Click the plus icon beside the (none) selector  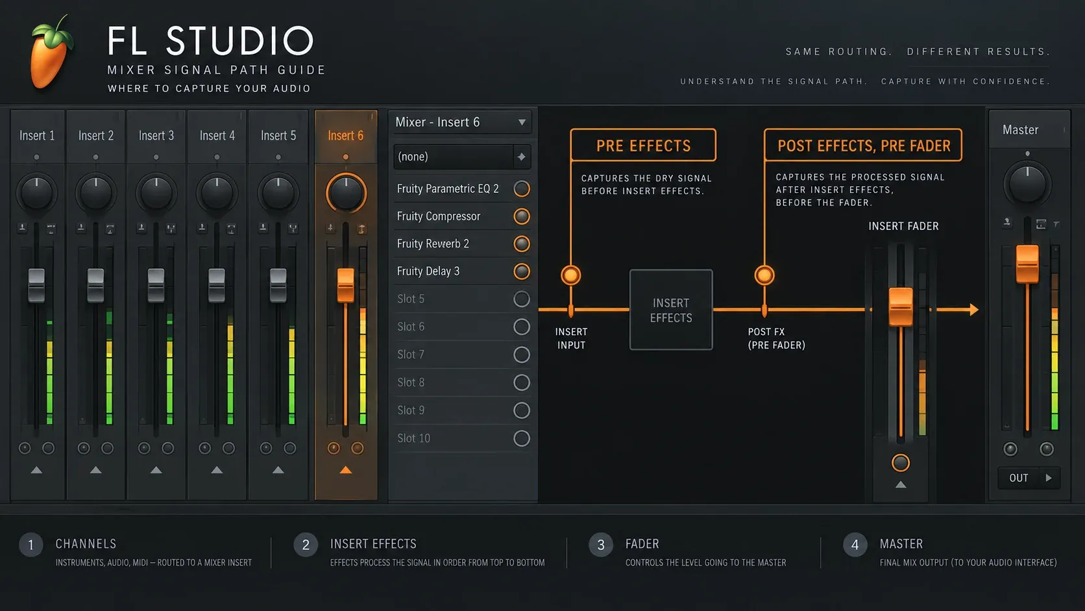(x=522, y=156)
